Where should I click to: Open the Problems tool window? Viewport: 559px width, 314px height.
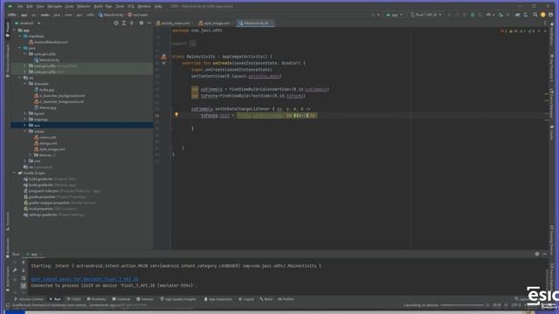[x=97, y=299]
